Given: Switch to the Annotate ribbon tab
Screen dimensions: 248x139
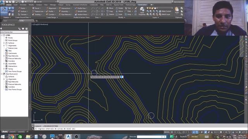Looking at the screenshot, I should pyautogui.click(x=23, y=5).
